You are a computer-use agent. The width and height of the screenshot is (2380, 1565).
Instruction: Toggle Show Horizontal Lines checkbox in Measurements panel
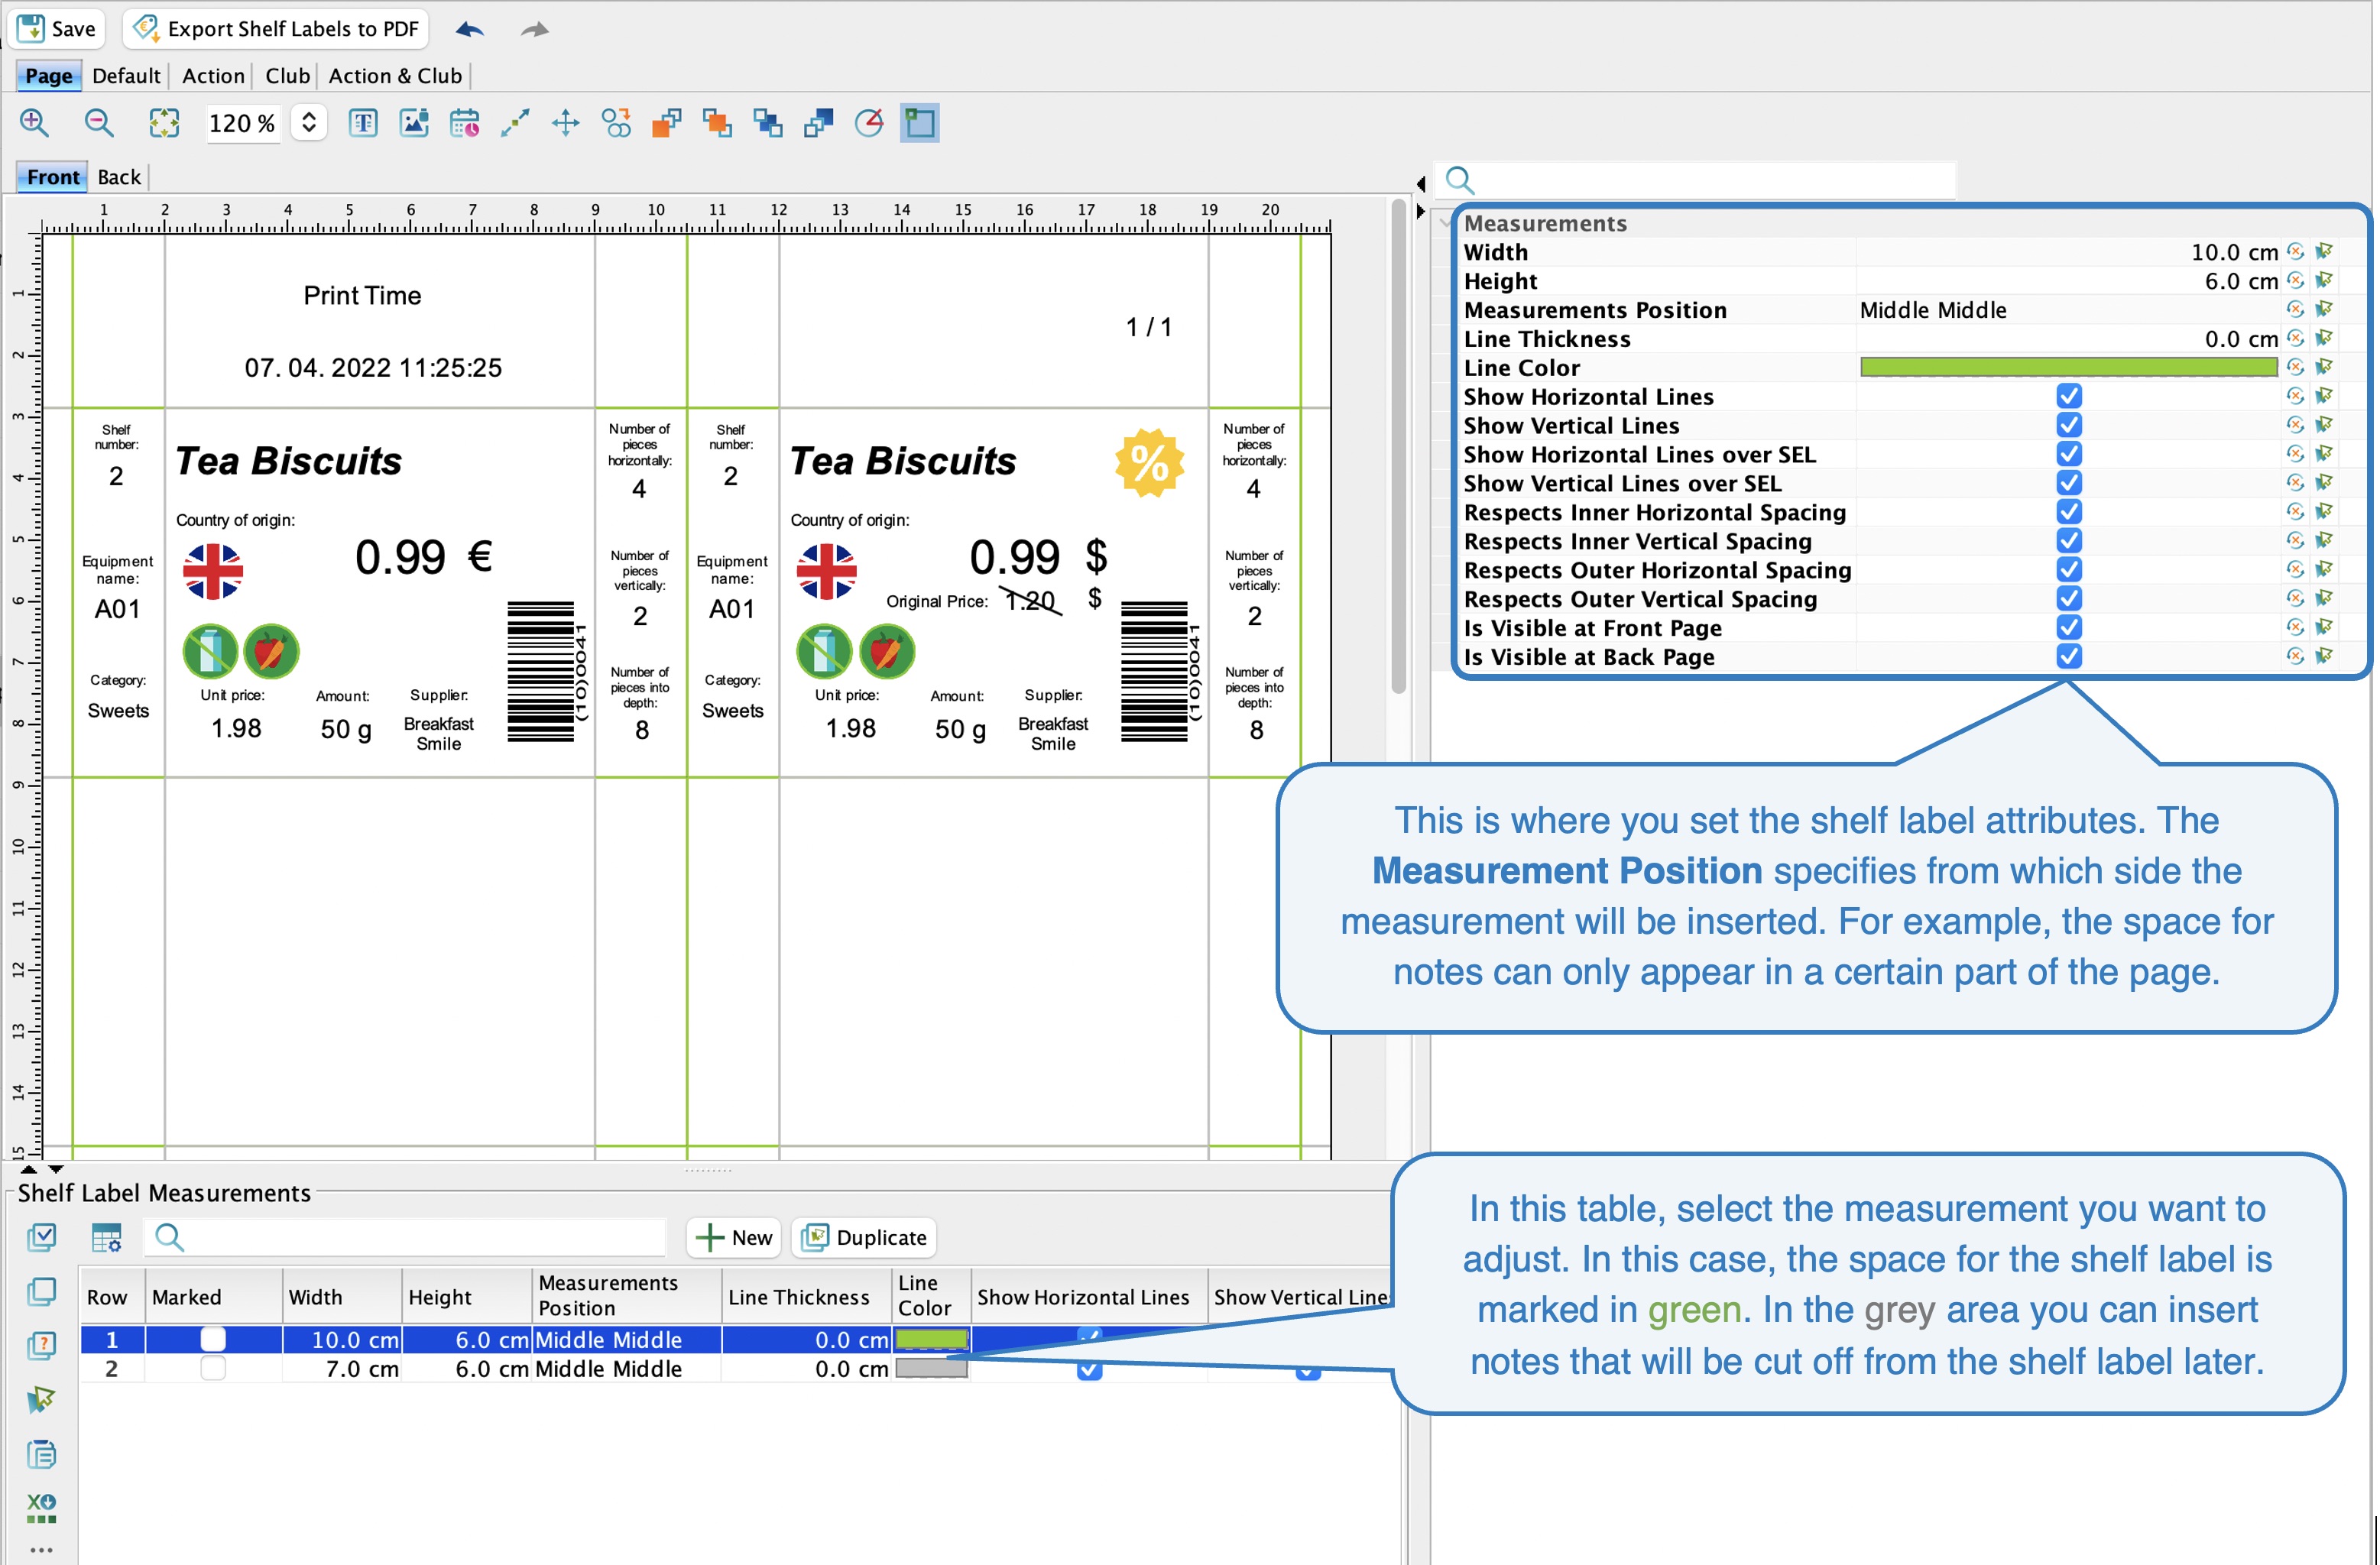(x=2070, y=397)
